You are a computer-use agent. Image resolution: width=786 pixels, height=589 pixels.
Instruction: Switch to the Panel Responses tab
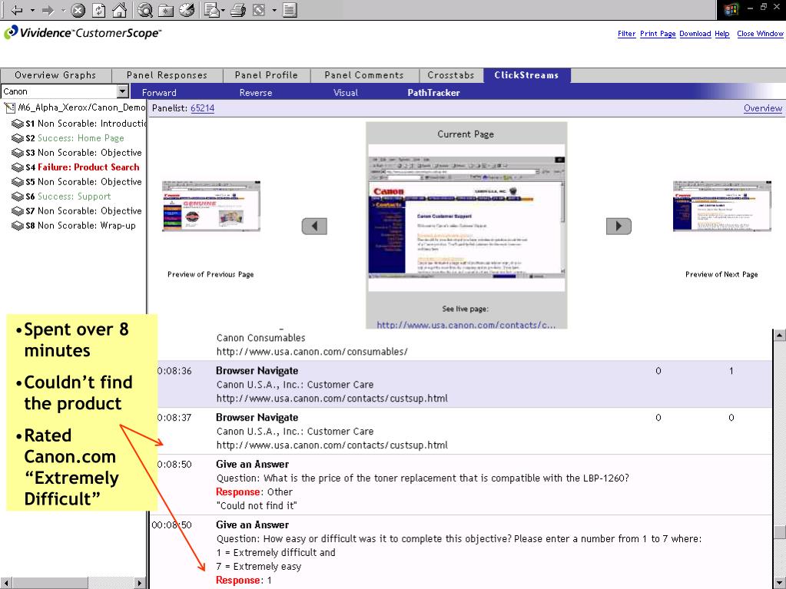167,75
